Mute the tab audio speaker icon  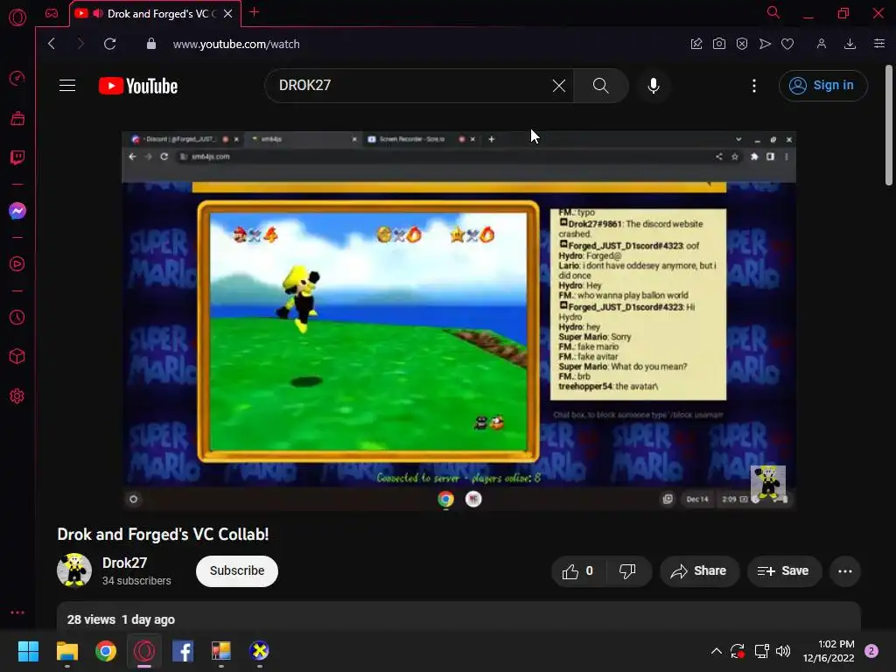pos(98,13)
